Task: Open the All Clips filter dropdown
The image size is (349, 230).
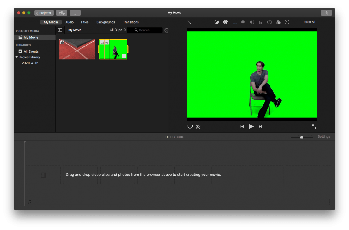Action: pos(117,30)
